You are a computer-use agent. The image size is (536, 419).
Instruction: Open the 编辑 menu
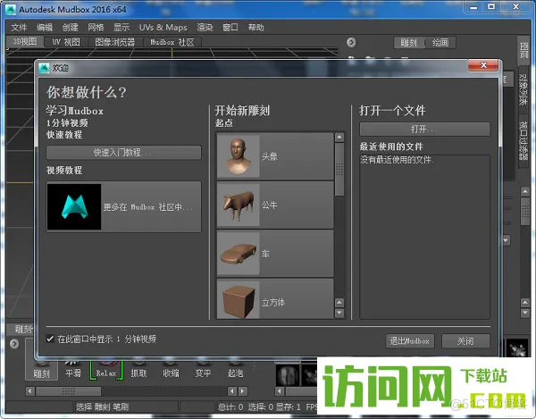pyautogui.click(x=45, y=28)
